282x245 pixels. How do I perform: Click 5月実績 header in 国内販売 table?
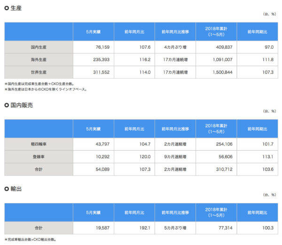coord(94,129)
